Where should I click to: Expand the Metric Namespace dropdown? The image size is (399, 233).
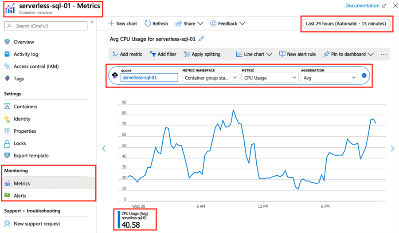pos(211,78)
